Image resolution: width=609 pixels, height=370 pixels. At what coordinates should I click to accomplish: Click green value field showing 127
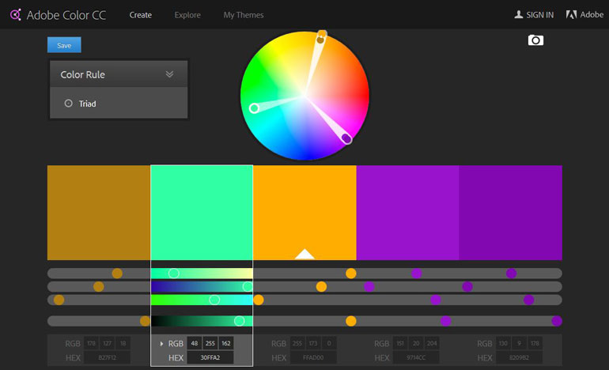tap(108, 343)
